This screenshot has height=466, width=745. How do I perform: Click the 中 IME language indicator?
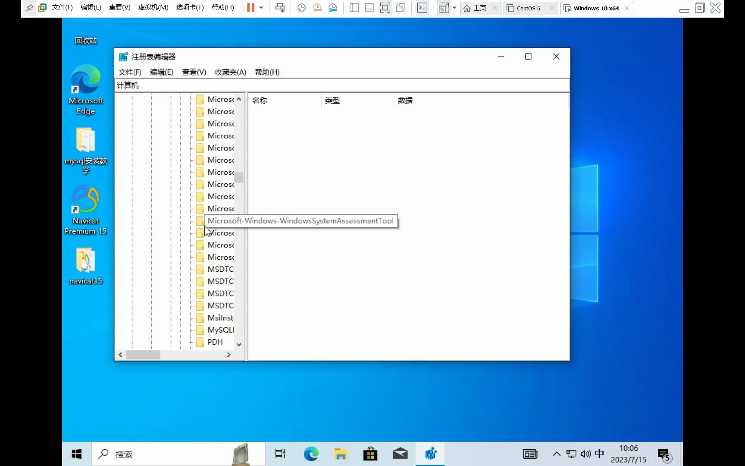pyautogui.click(x=599, y=454)
